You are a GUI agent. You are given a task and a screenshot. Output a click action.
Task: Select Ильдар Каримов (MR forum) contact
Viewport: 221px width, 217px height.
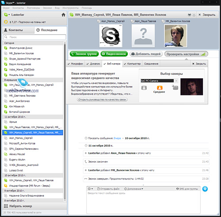coord(33,186)
